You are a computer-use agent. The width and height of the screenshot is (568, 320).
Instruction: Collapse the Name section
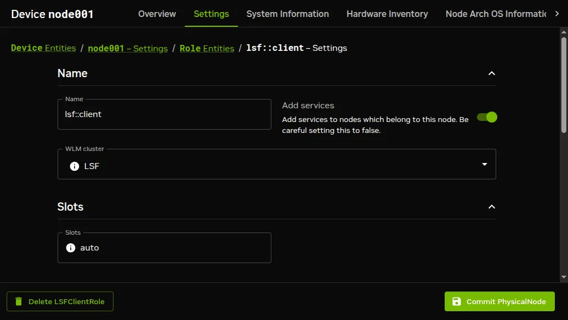click(492, 73)
